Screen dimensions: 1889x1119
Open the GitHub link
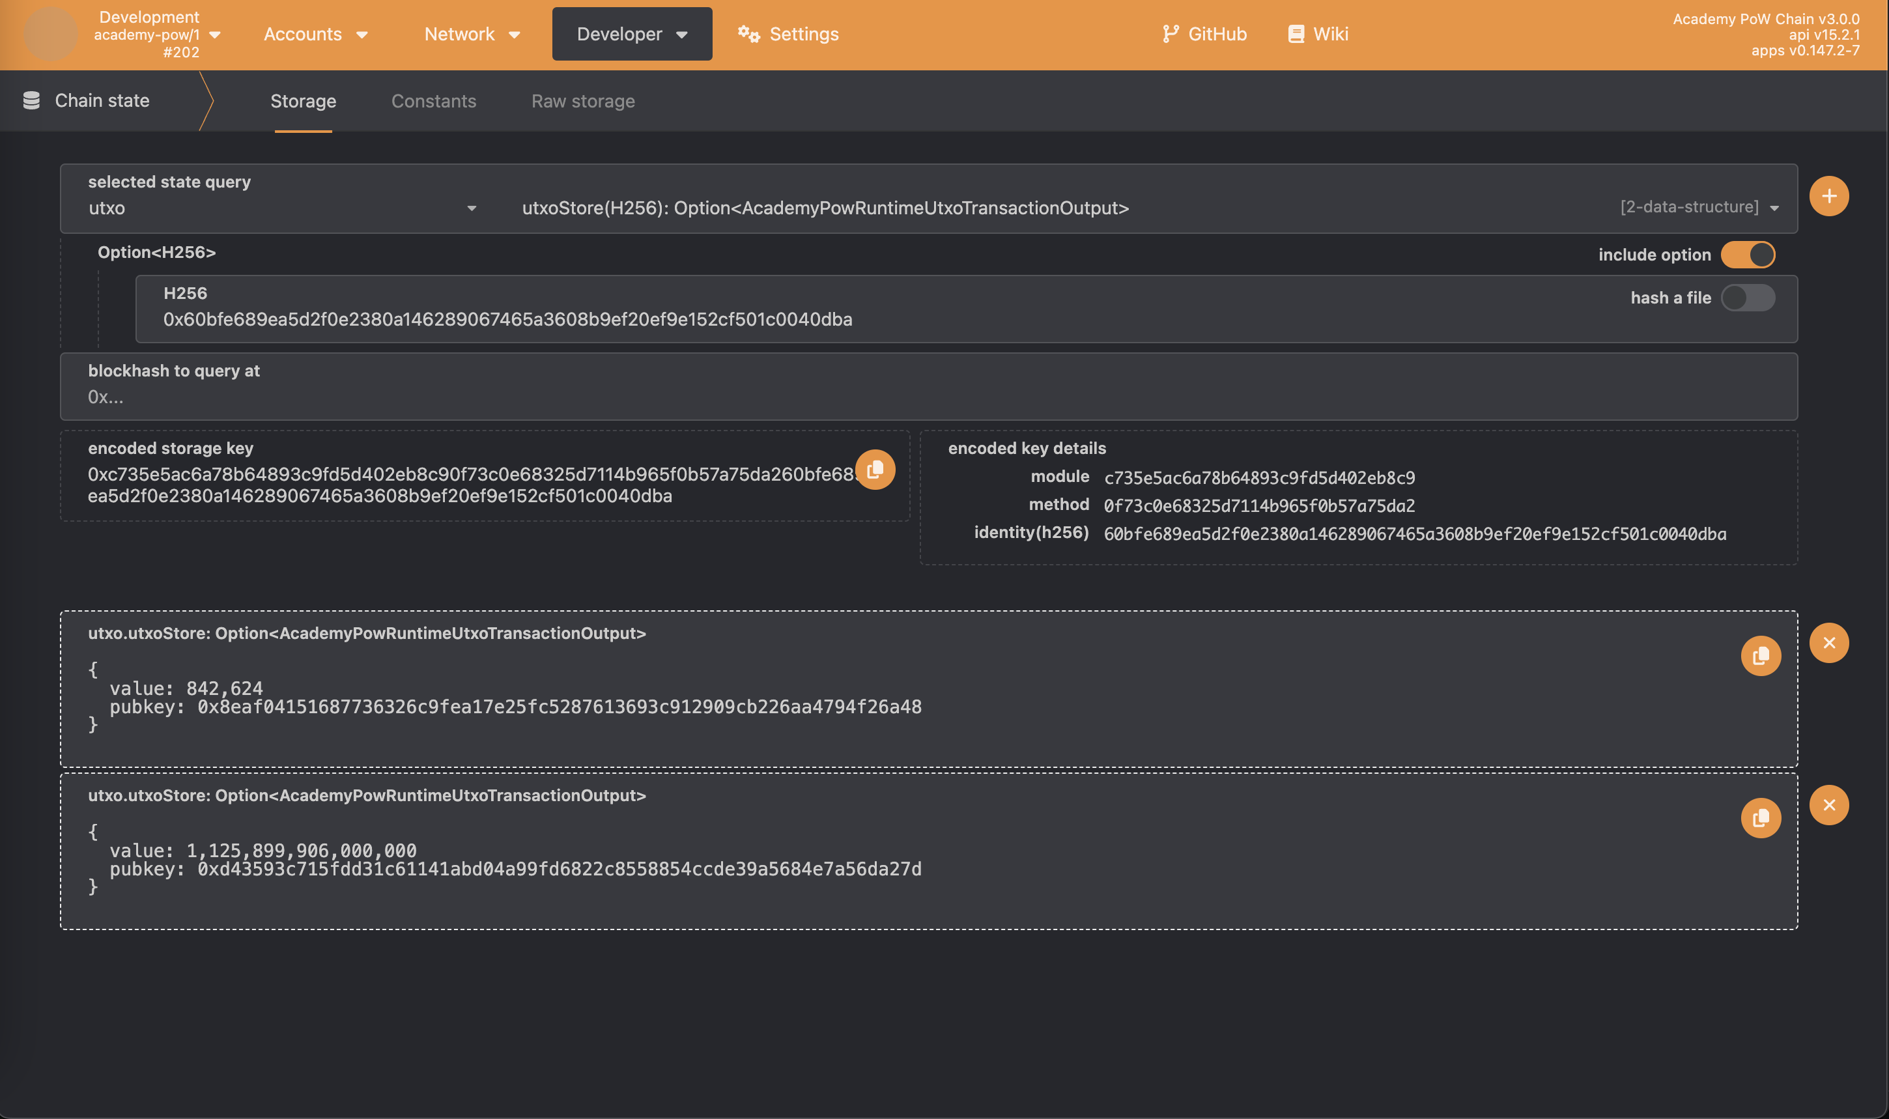[1204, 34]
